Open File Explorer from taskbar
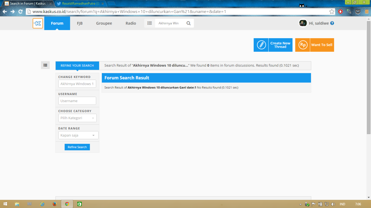This screenshot has height=208, width=371. coord(17,204)
